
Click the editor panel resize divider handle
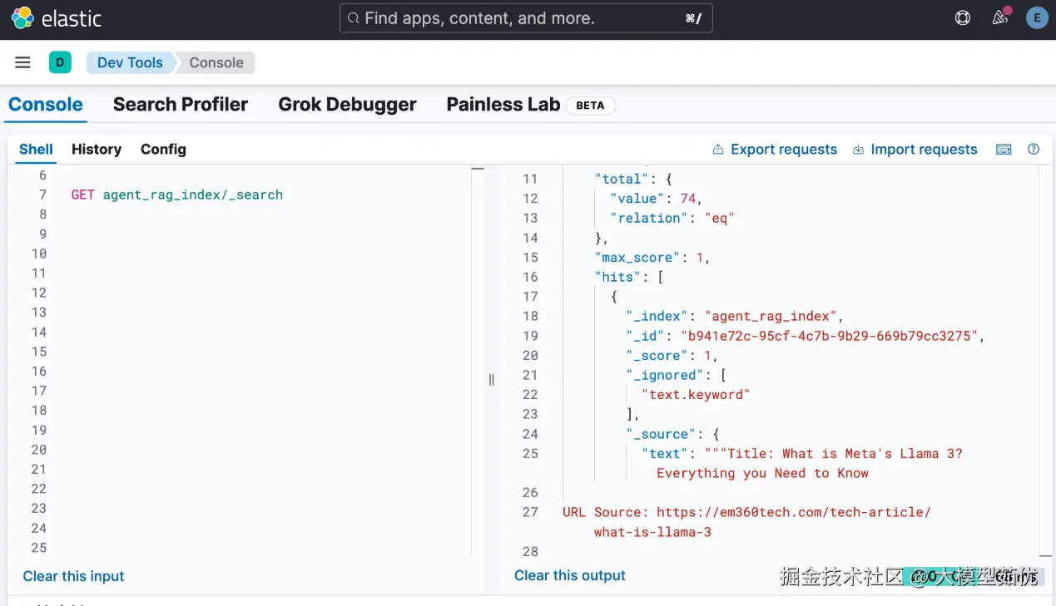491,380
